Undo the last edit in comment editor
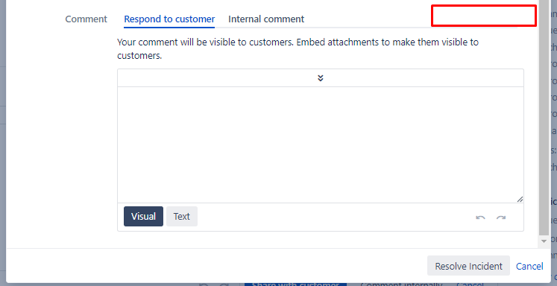The width and height of the screenshot is (557, 286). (480, 217)
